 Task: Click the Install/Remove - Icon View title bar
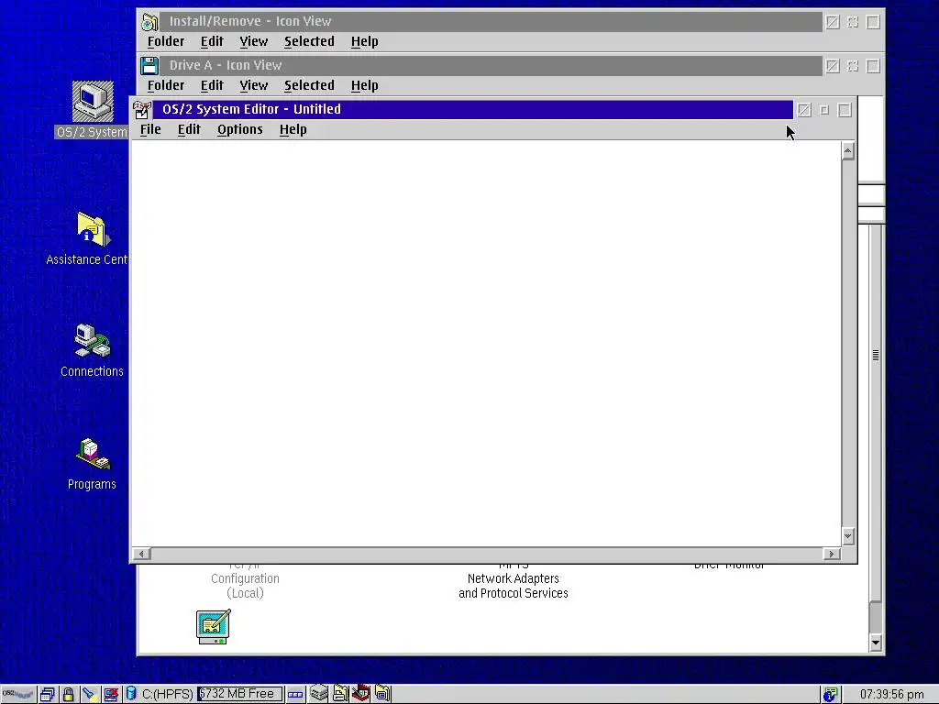[x=491, y=22]
